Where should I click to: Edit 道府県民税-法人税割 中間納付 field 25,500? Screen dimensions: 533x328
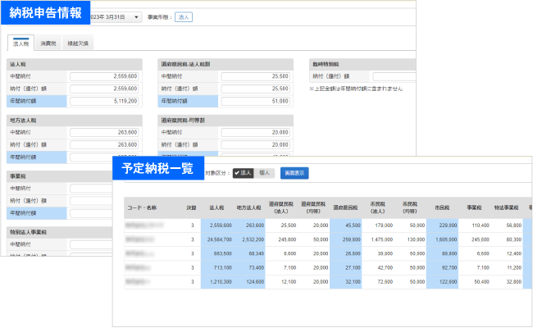256,76
